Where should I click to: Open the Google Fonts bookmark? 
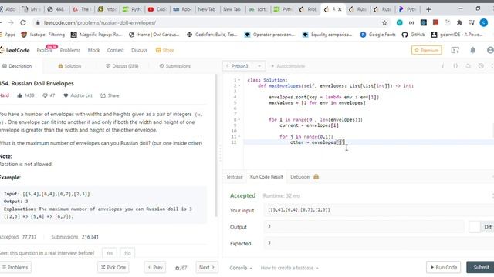[x=377, y=35]
